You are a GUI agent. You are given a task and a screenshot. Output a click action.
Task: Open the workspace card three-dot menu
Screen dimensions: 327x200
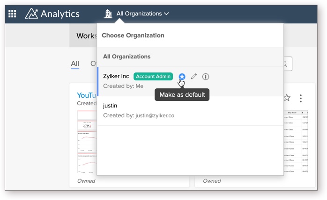coord(301,98)
